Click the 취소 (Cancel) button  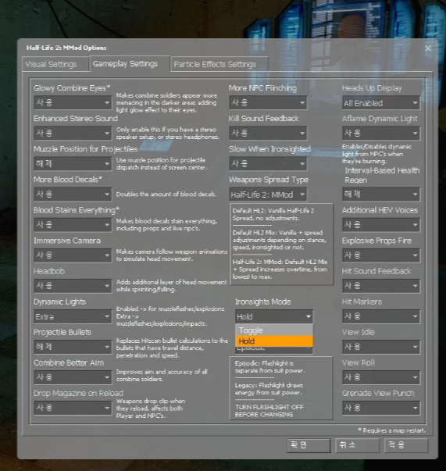pos(358,445)
